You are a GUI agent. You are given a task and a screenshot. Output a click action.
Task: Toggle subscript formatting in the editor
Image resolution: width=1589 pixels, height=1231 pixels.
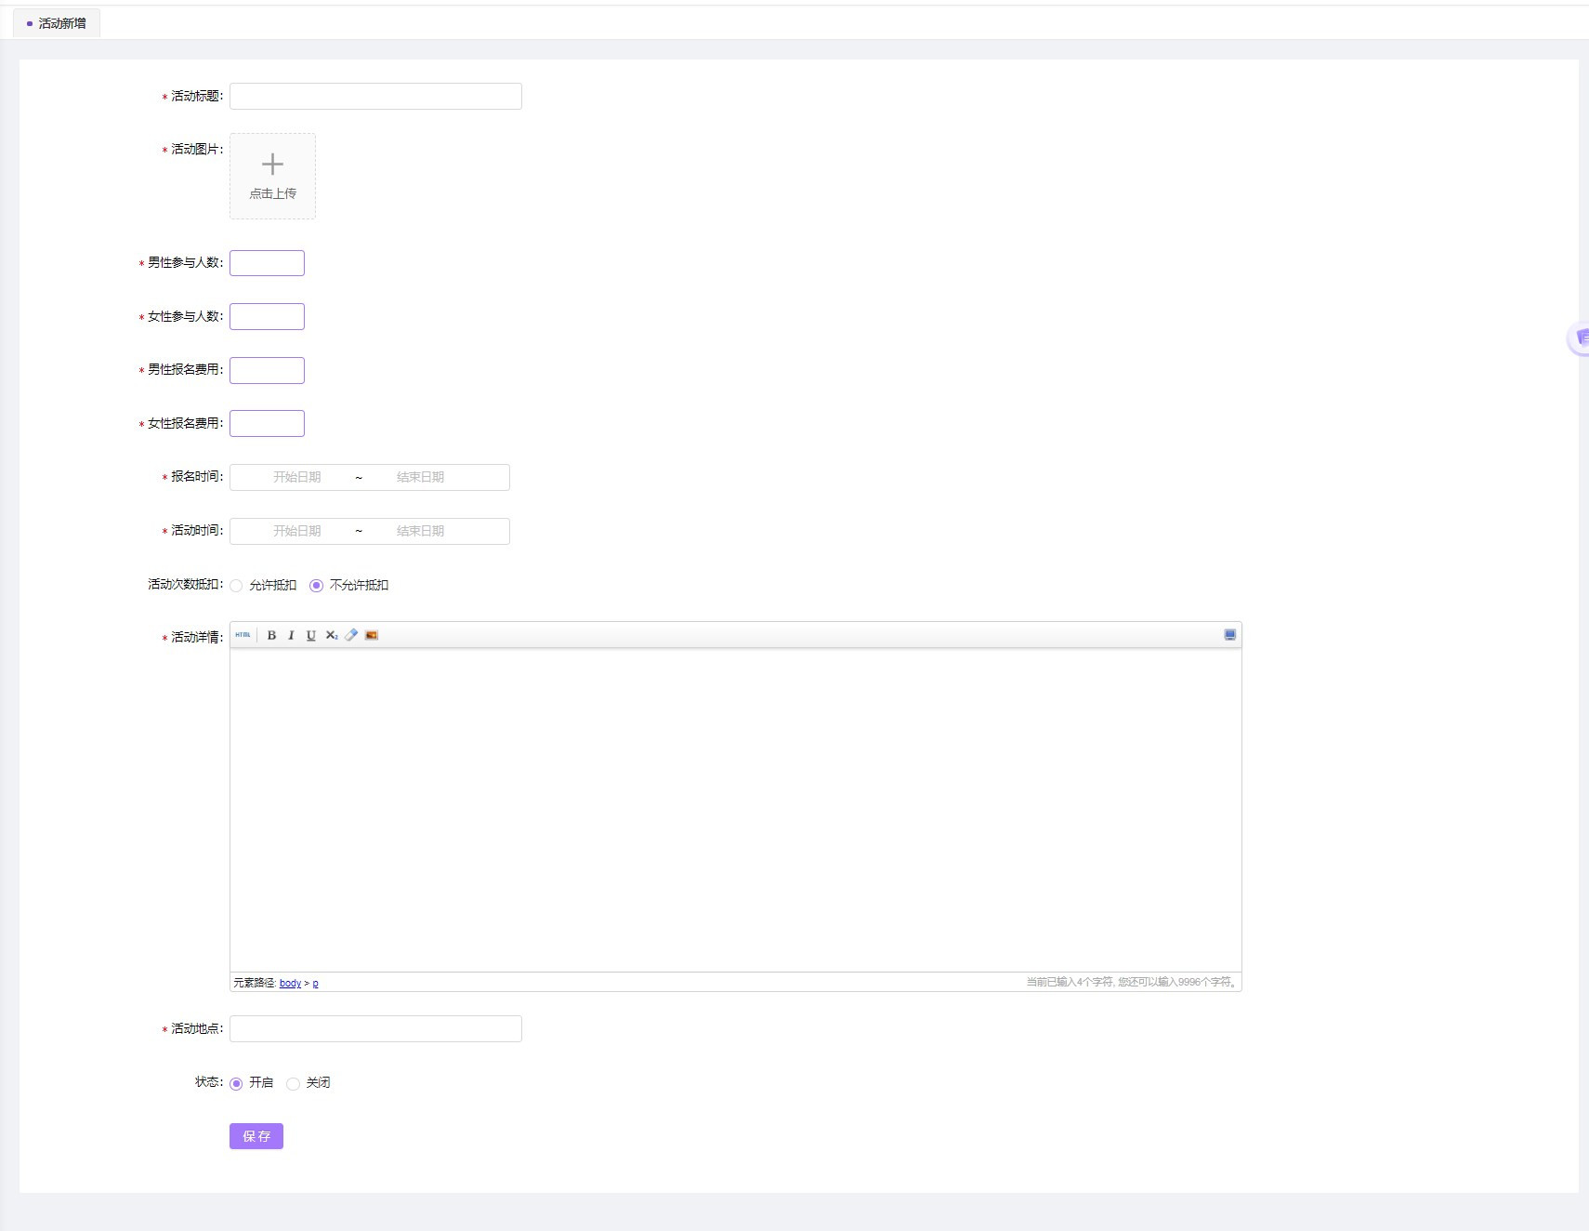coord(332,635)
